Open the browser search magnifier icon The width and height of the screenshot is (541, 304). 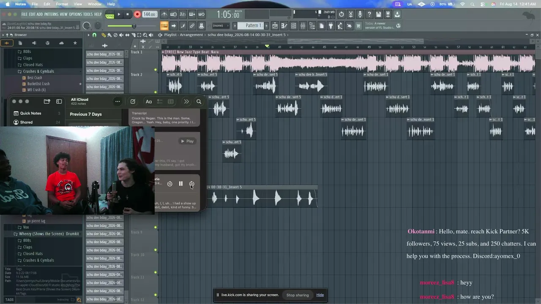point(79,300)
